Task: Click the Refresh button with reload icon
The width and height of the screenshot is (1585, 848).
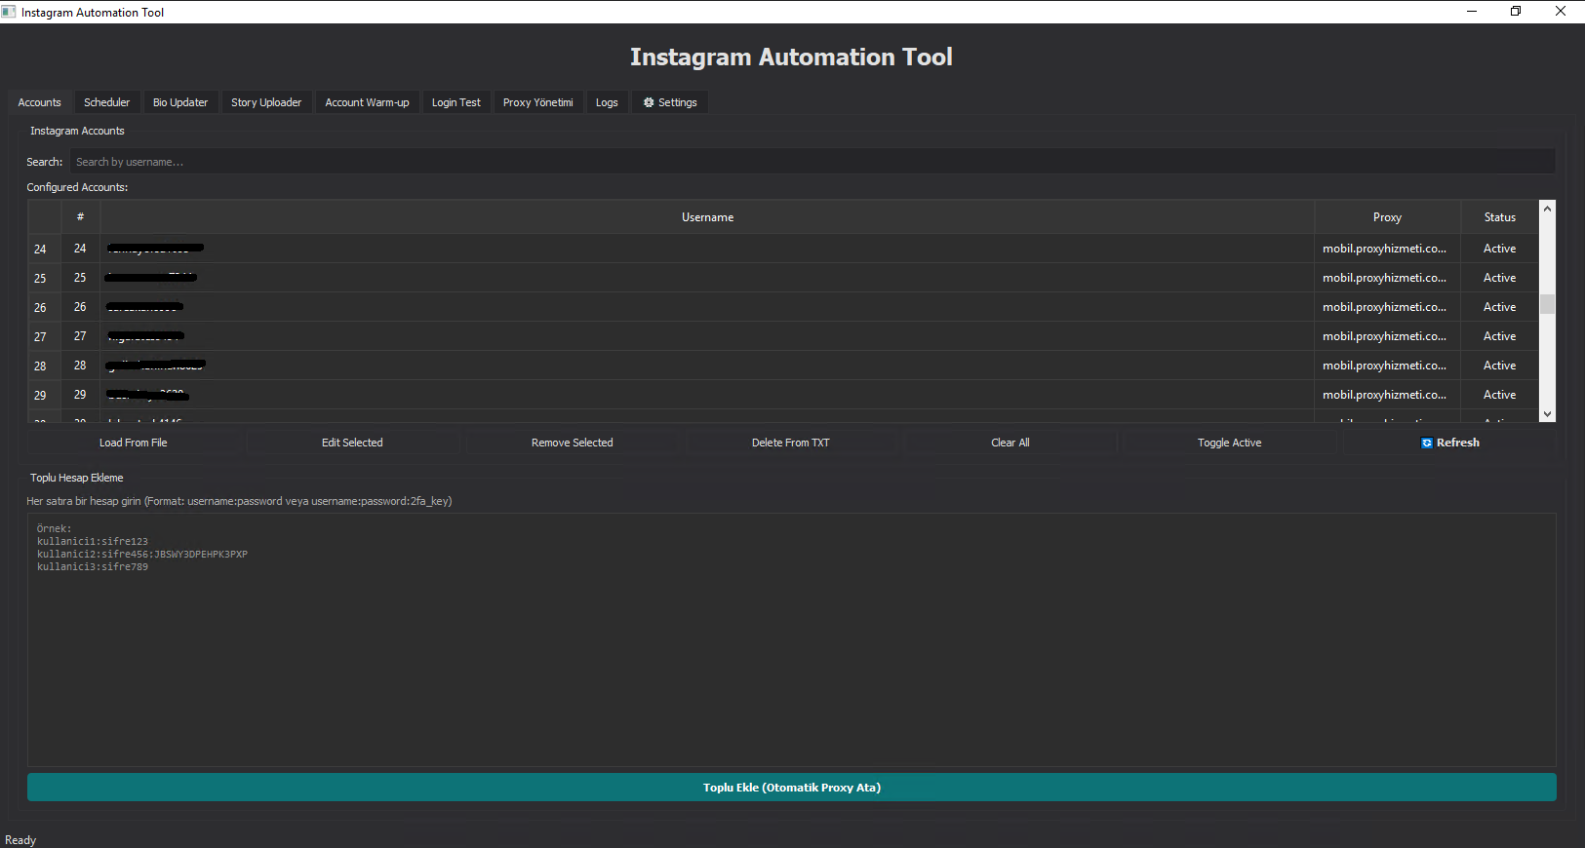Action: tap(1449, 443)
